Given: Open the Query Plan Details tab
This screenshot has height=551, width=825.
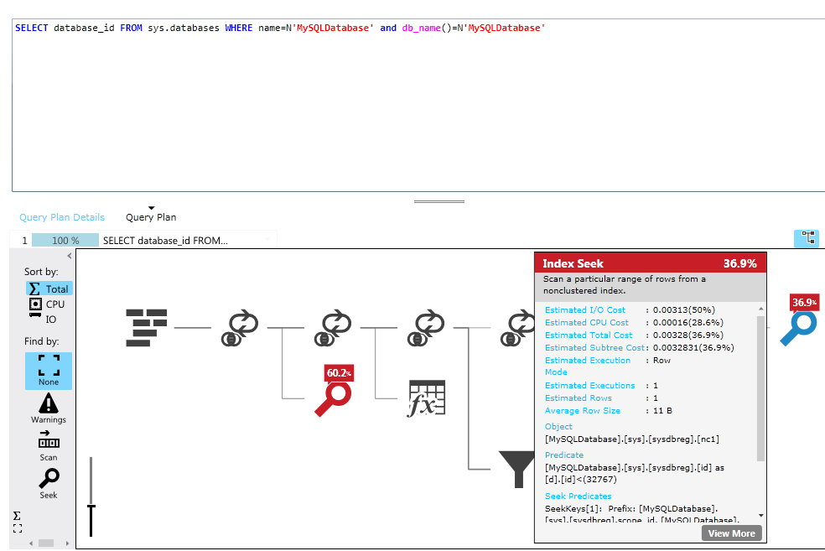Looking at the screenshot, I should click(x=62, y=217).
